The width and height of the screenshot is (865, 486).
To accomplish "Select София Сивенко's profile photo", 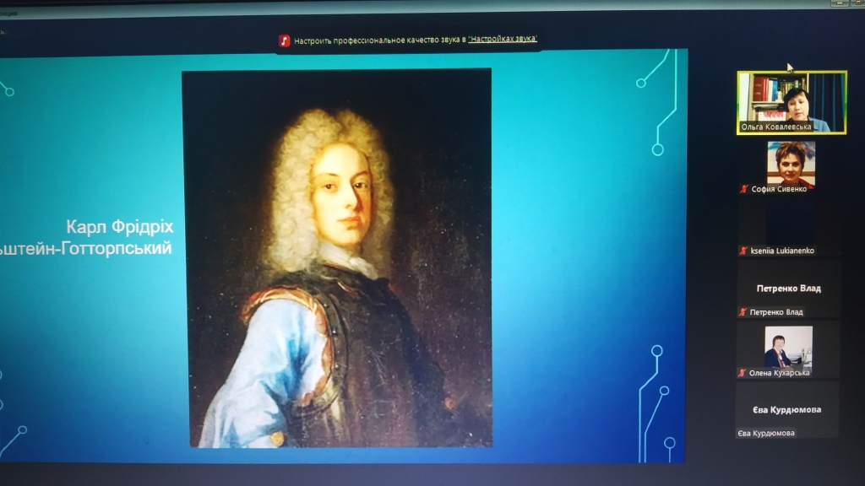I will (791, 164).
